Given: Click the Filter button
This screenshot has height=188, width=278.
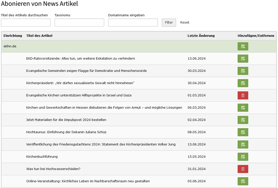Looking at the screenshot, I should [x=169, y=23].
